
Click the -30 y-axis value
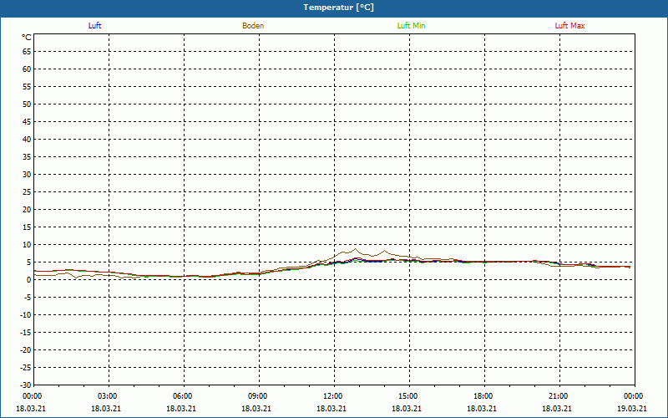point(27,385)
